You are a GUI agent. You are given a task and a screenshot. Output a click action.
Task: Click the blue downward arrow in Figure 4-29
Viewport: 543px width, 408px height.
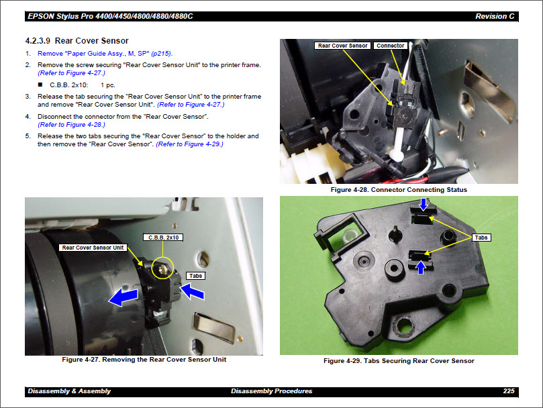422,211
